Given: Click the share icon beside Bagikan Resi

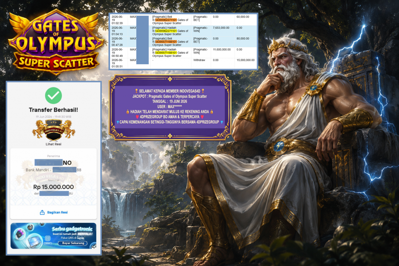Looking at the screenshot, I should pos(42,212).
